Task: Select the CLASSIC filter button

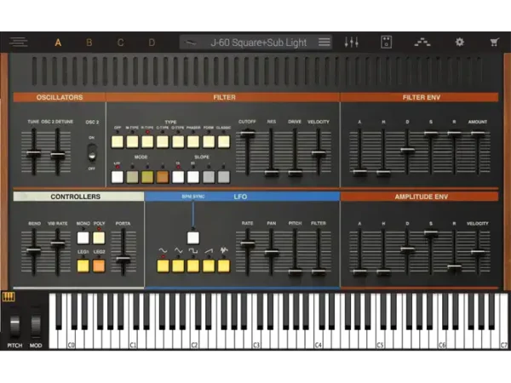Action: pos(223,141)
